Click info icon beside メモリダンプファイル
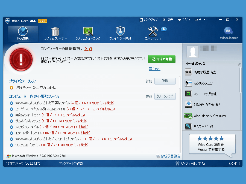Viewport: 246px width, 184px height. point(11,127)
